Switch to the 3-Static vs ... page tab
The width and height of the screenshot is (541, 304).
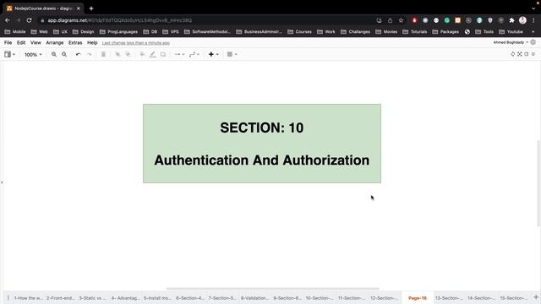92,298
